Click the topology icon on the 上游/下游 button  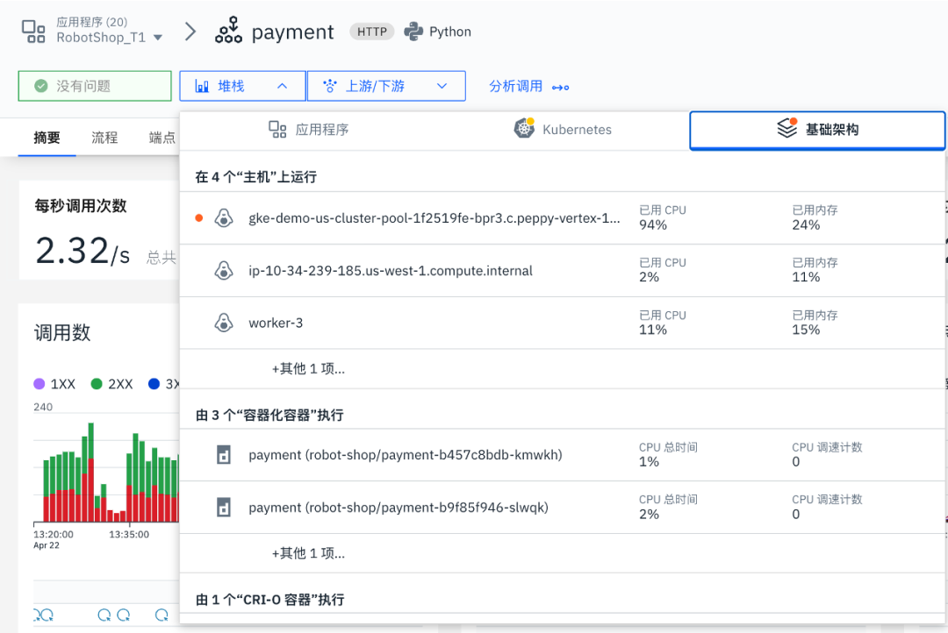(x=329, y=85)
